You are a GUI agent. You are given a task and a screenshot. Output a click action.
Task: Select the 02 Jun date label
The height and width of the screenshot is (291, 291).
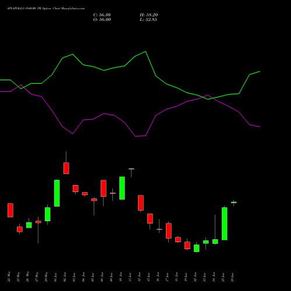[x=65, y=277]
